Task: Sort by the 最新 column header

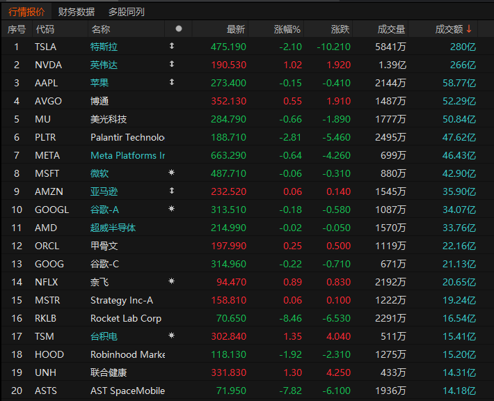Action: point(236,29)
